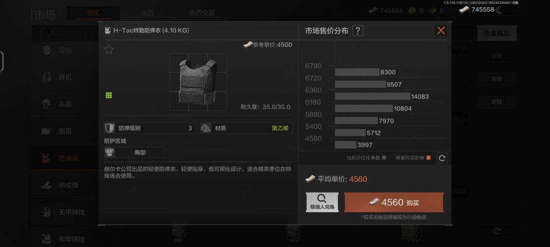Click the 搜索商品 search items button

click(497, 34)
